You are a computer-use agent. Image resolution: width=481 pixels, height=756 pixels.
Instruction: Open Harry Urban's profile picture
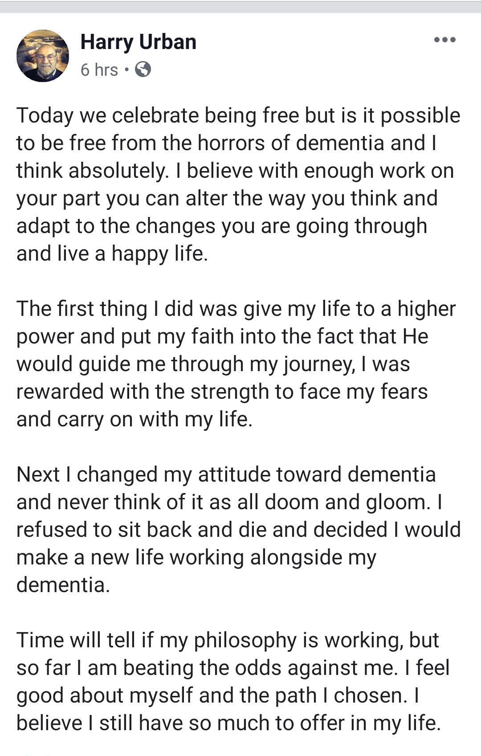[x=43, y=56]
